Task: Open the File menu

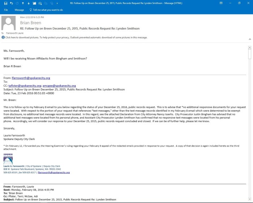Action: [6, 10]
